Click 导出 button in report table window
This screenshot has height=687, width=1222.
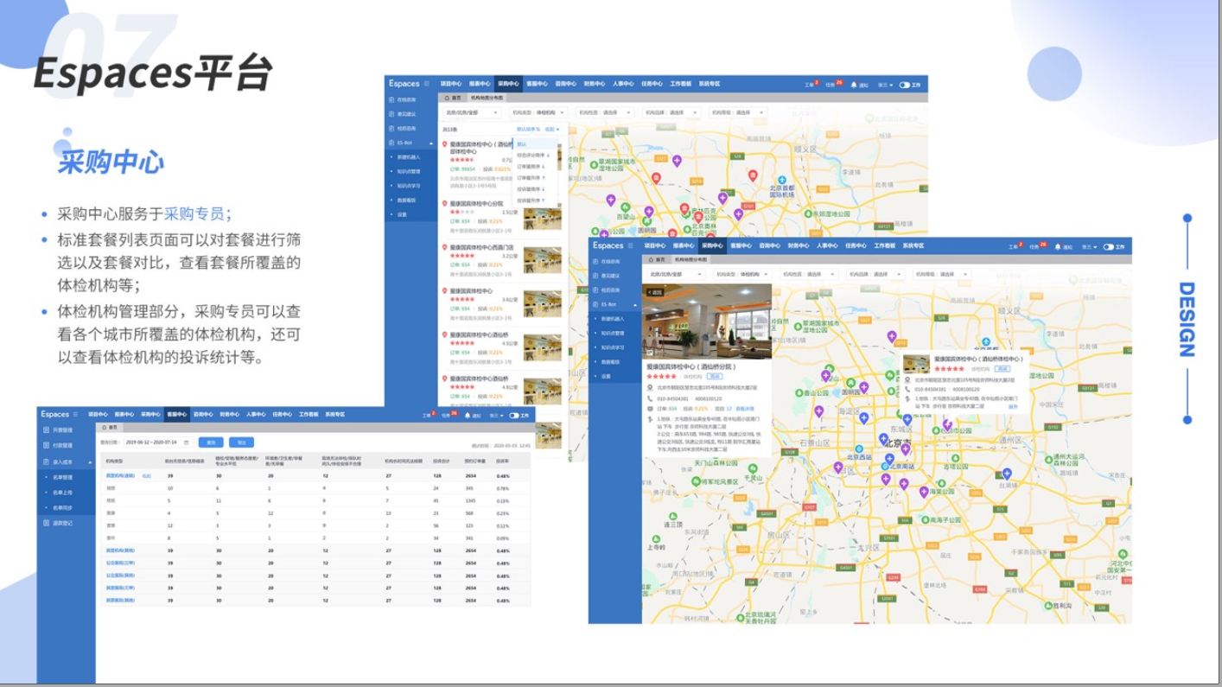click(241, 442)
